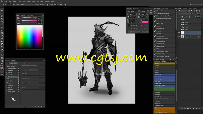The image size is (203, 114).
Task: Select the Eyedropper tool
Action: click(2, 24)
